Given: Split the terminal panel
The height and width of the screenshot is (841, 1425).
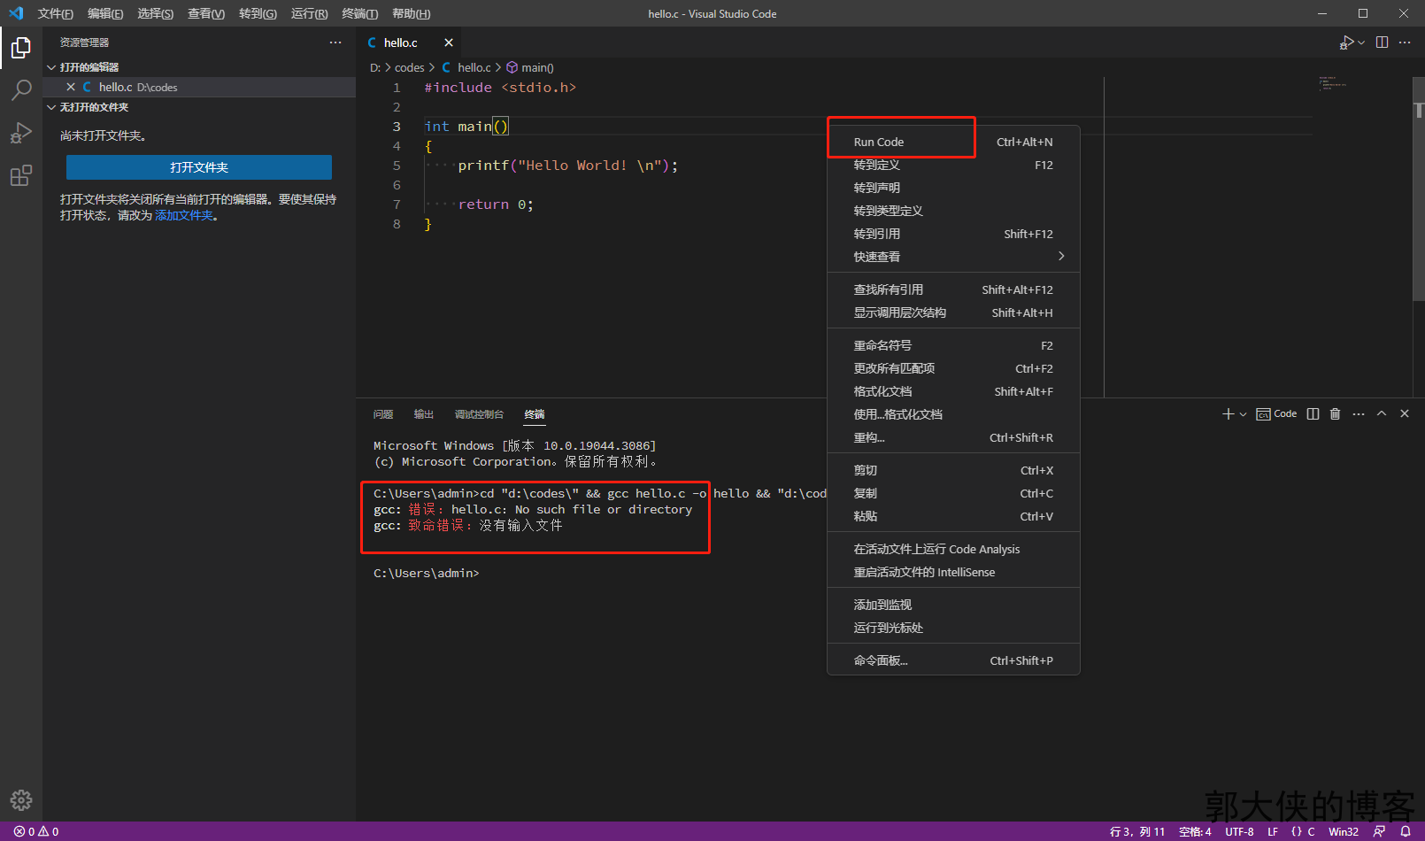Looking at the screenshot, I should 1313,413.
